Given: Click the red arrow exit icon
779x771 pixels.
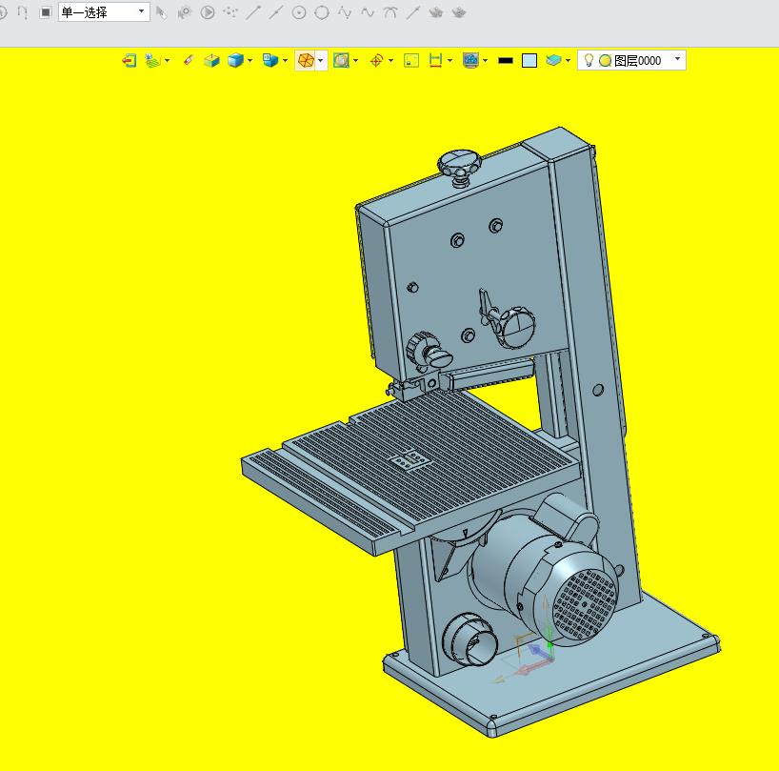Looking at the screenshot, I should point(130,61).
